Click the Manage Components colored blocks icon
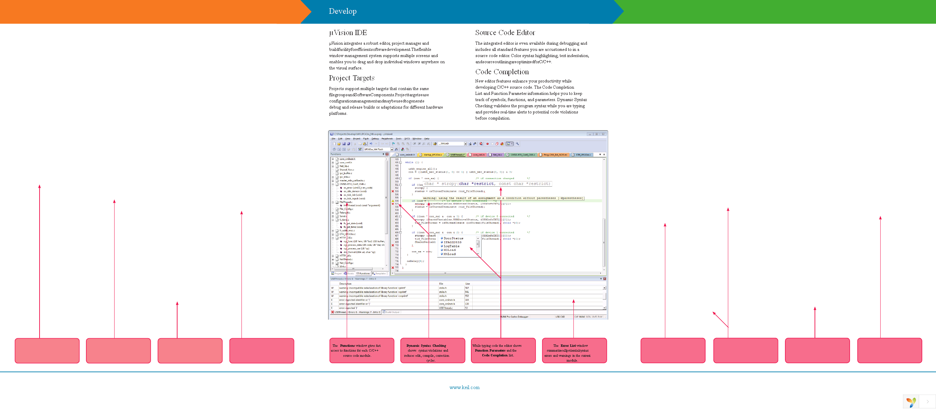This screenshot has height=409, width=936. tap(402, 150)
